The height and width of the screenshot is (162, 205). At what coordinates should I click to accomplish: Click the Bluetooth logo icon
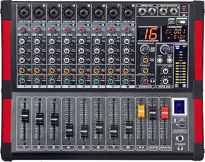point(175,120)
